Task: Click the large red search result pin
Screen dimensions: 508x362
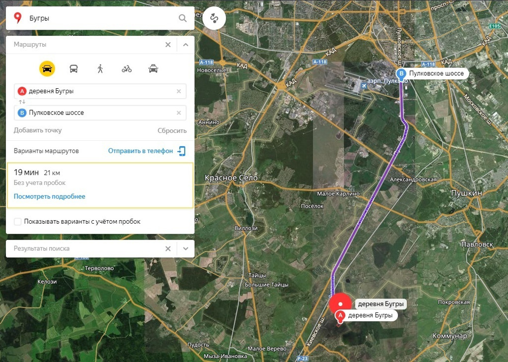Action: click(340, 304)
